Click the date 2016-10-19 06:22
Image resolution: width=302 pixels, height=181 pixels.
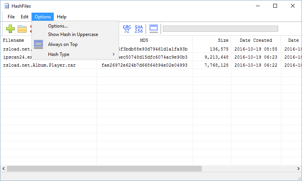[x=256, y=65]
